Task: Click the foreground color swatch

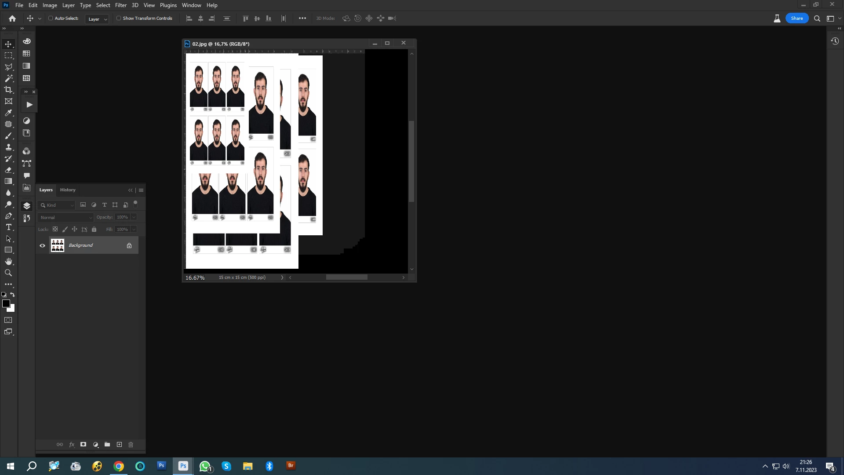Action: [6, 303]
